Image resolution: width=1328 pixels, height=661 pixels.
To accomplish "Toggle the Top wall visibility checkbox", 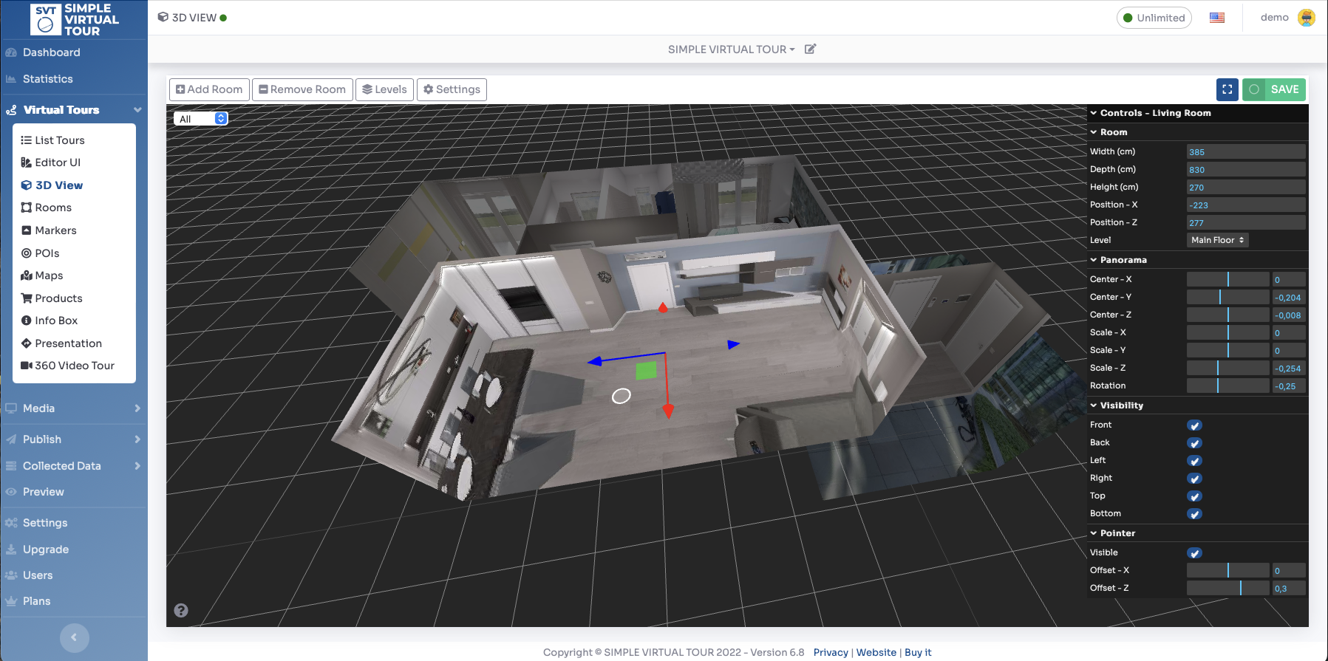I will click(1194, 496).
